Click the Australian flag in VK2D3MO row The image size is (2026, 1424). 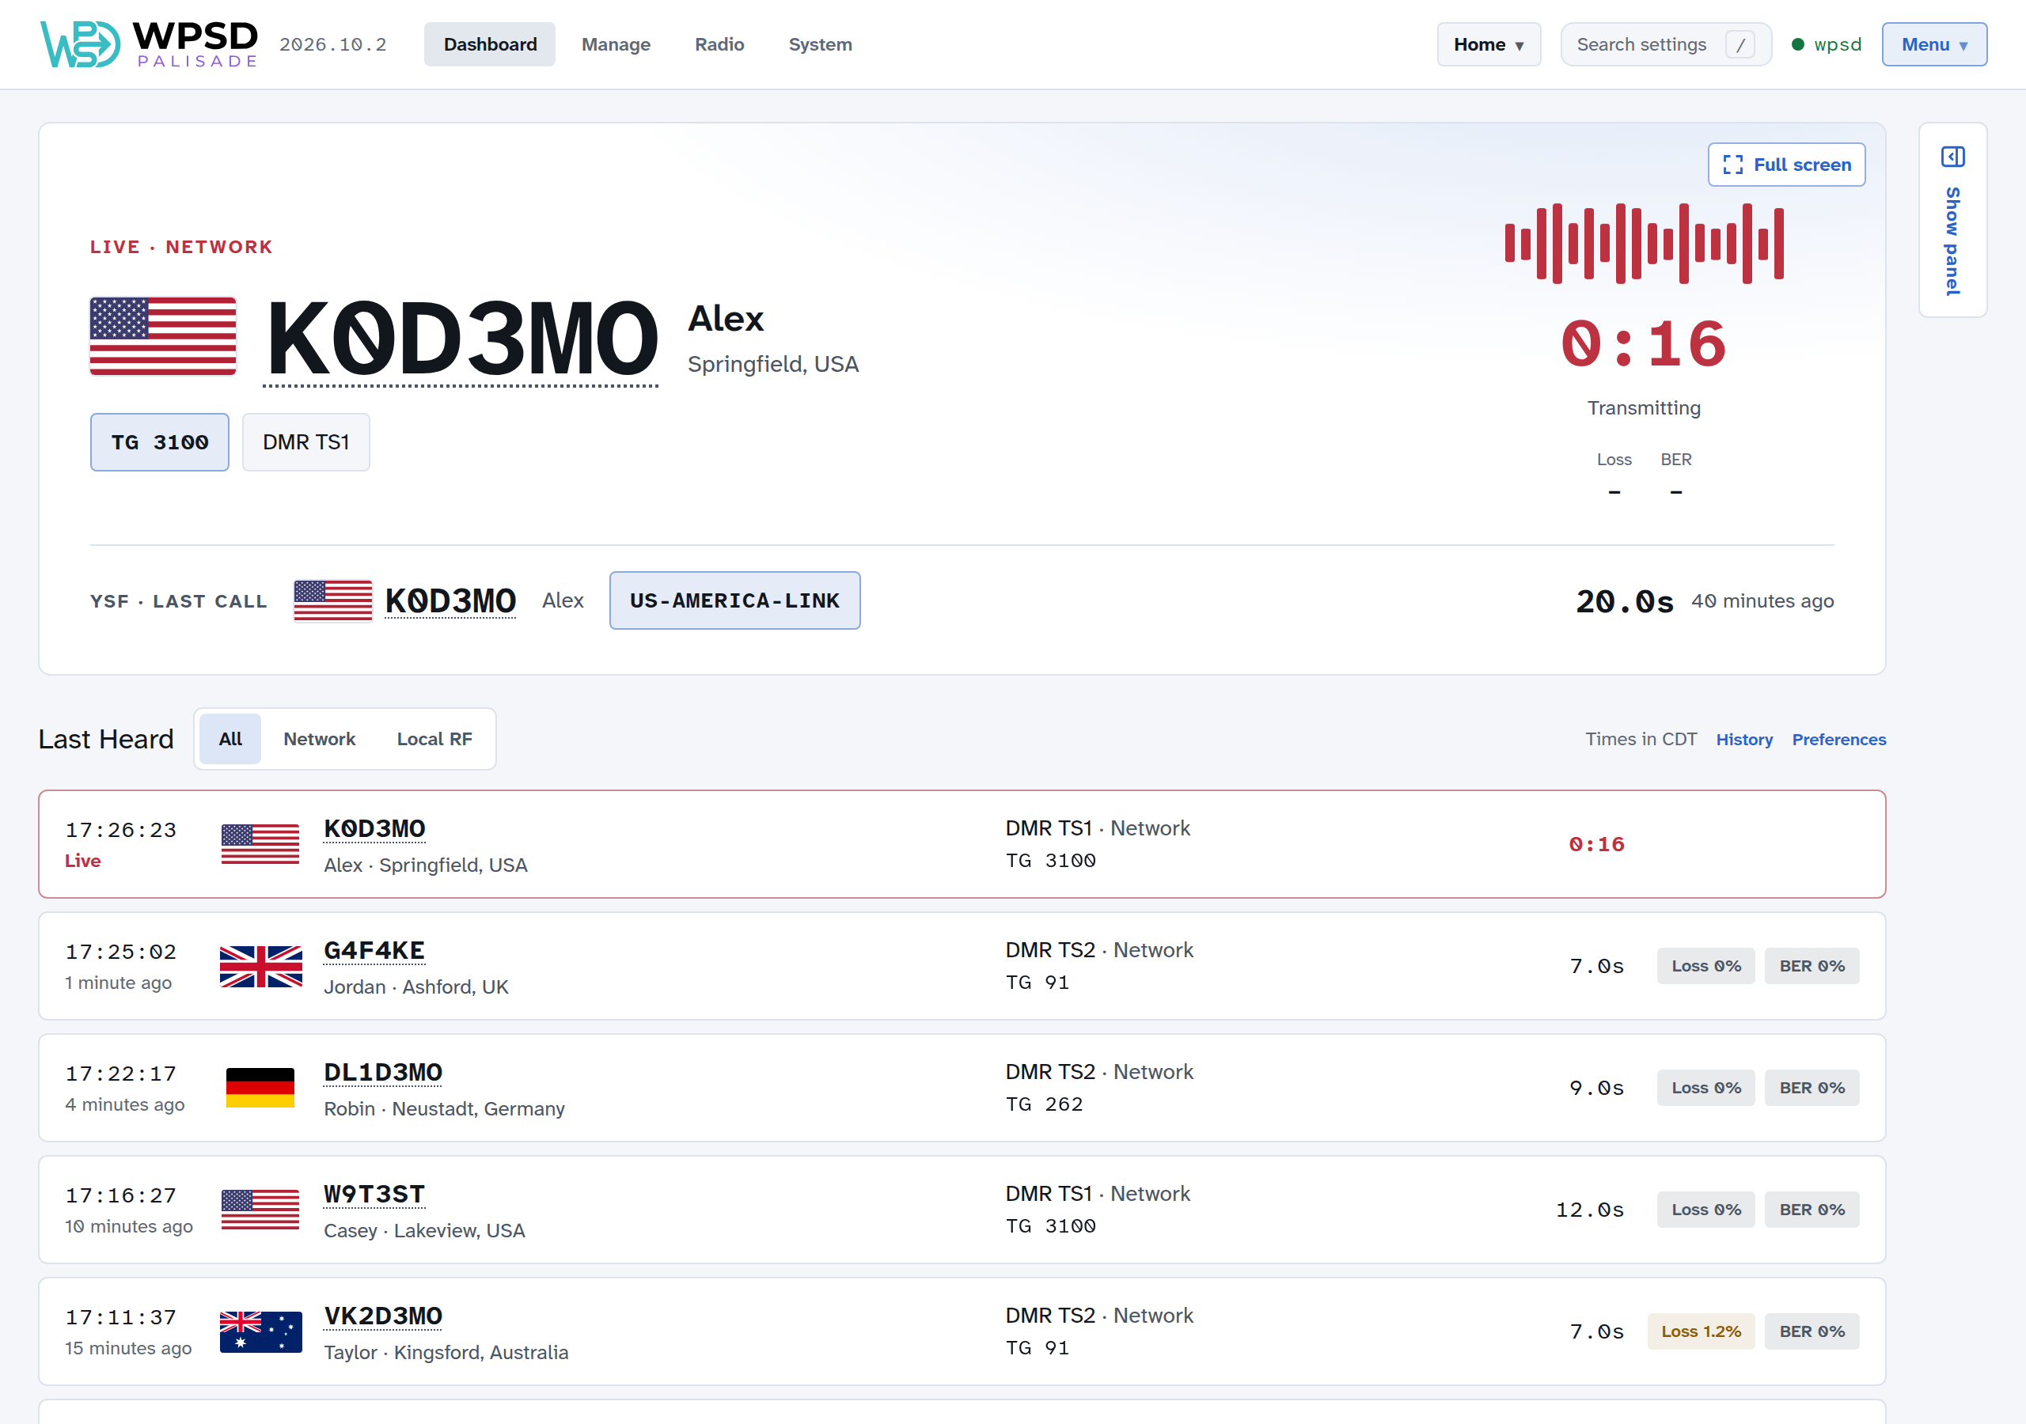tap(260, 1331)
